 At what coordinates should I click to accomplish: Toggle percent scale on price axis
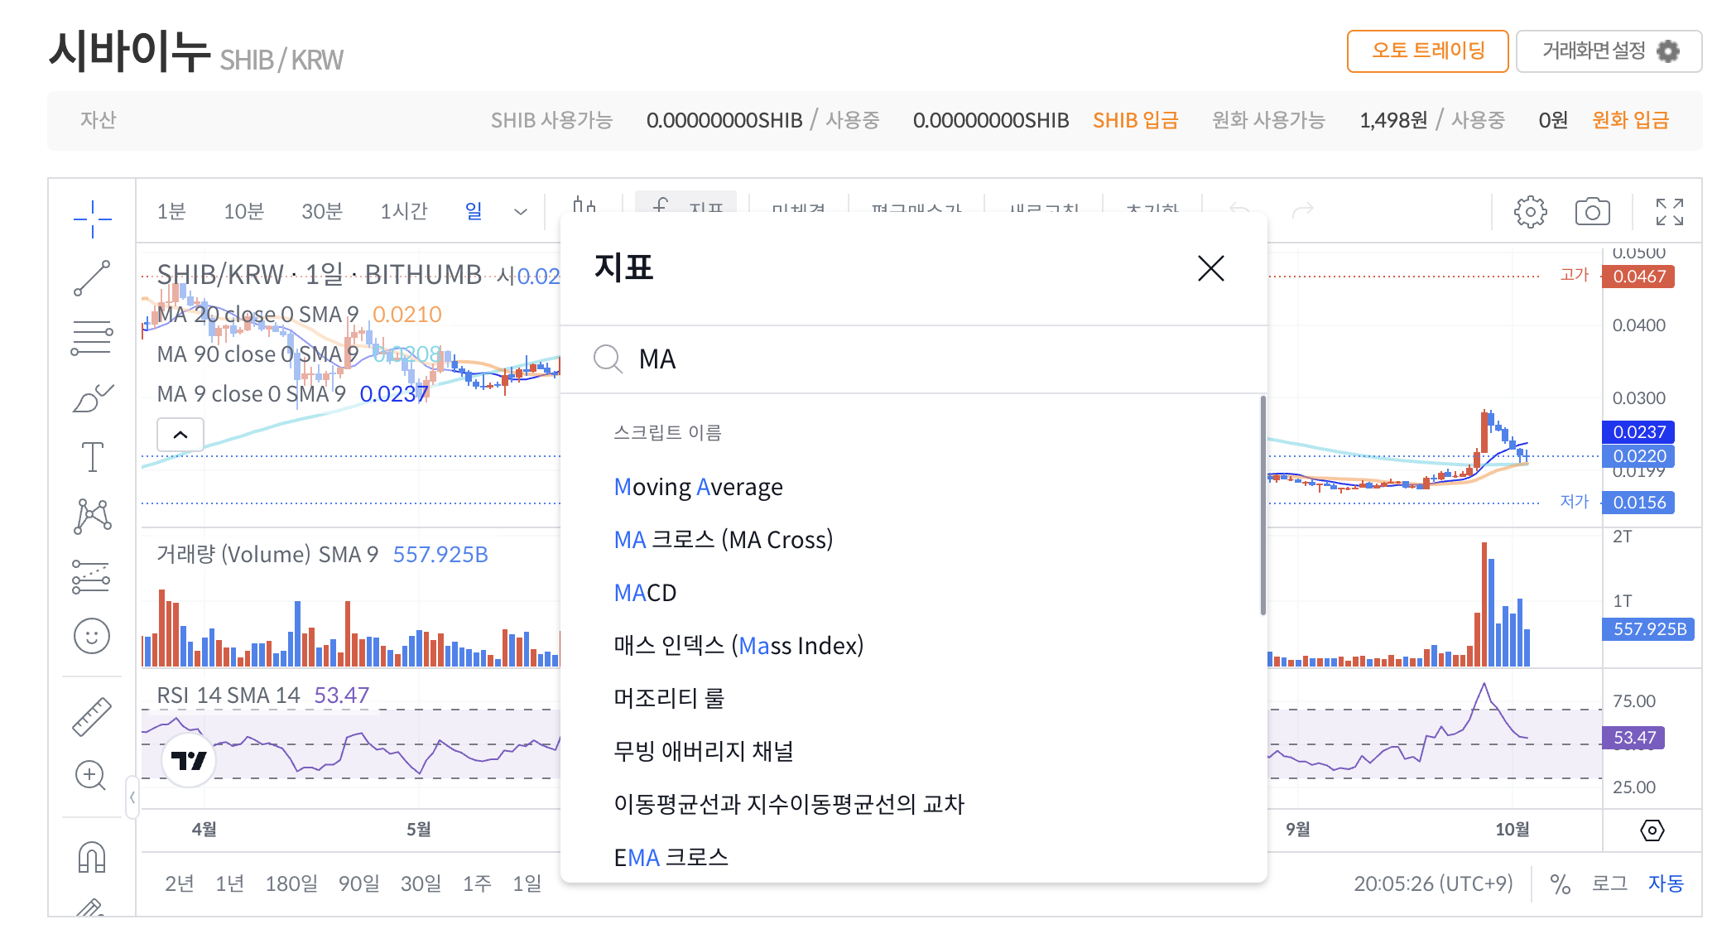click(x=1560, y=884)
